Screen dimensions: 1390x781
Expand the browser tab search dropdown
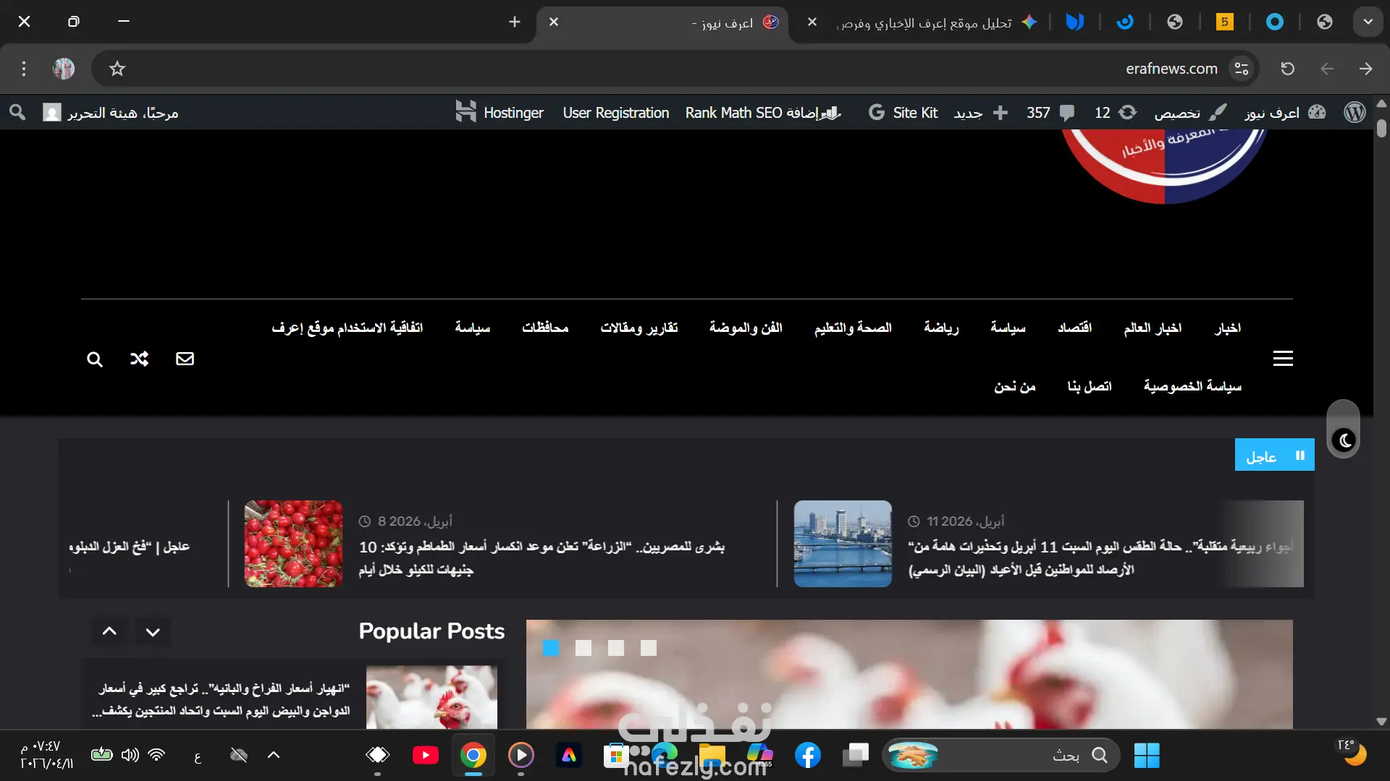coord(1368,22)
